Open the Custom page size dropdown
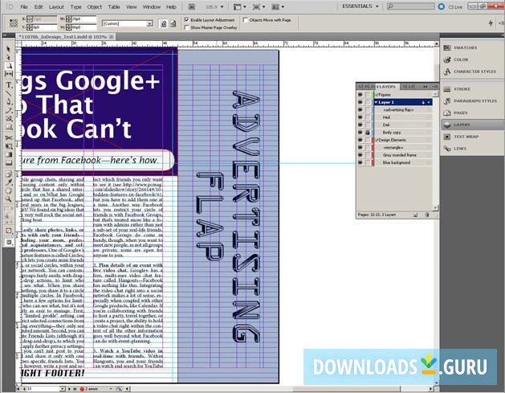This screenshot has height=393, width=505. click(x=149, y=24)
